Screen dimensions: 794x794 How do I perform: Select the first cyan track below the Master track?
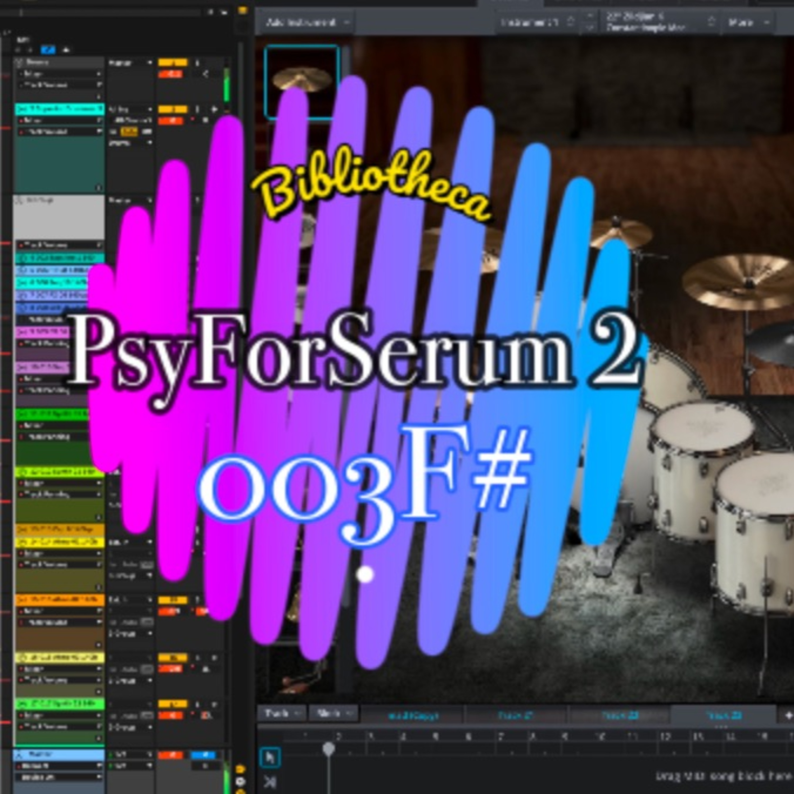click(x=60, y=109)
